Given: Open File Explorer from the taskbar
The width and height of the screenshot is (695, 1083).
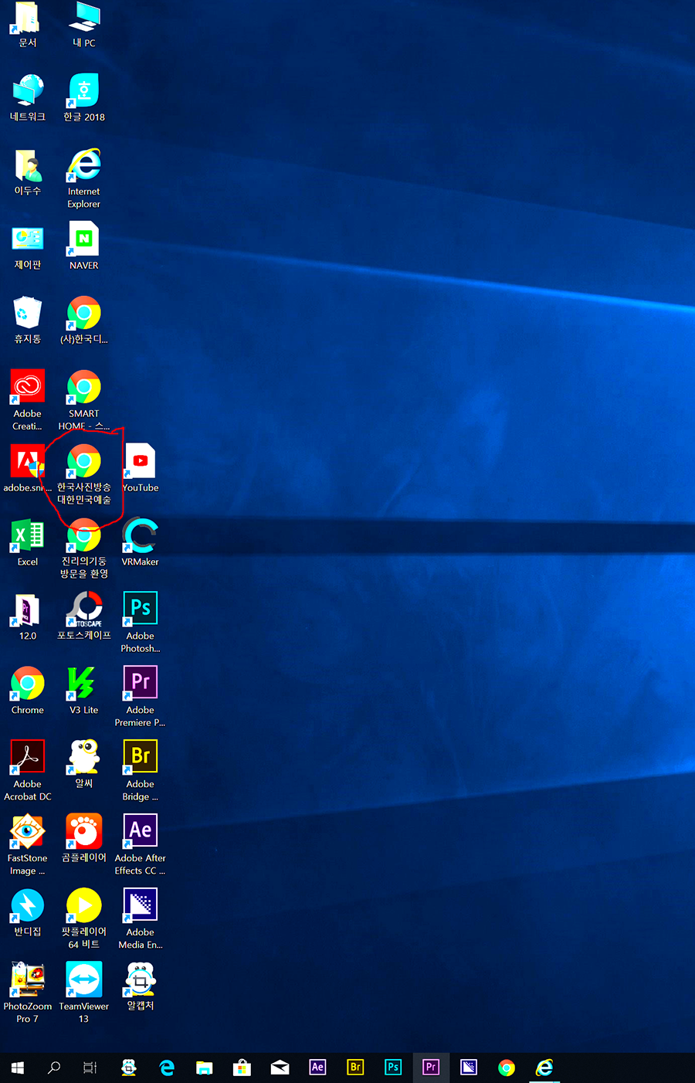Looking at the screenshot, I should click(x=205, y=1068).
